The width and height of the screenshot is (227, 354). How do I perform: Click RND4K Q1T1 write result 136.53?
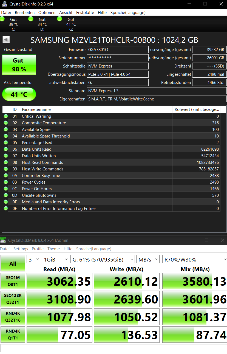(127, 335)
